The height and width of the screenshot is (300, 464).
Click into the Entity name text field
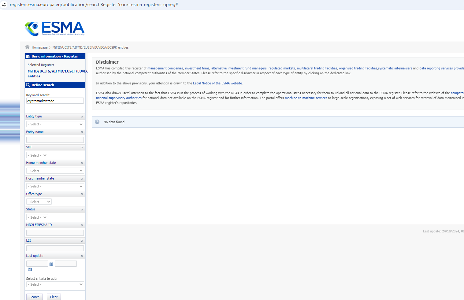click(x=55, y=140)
